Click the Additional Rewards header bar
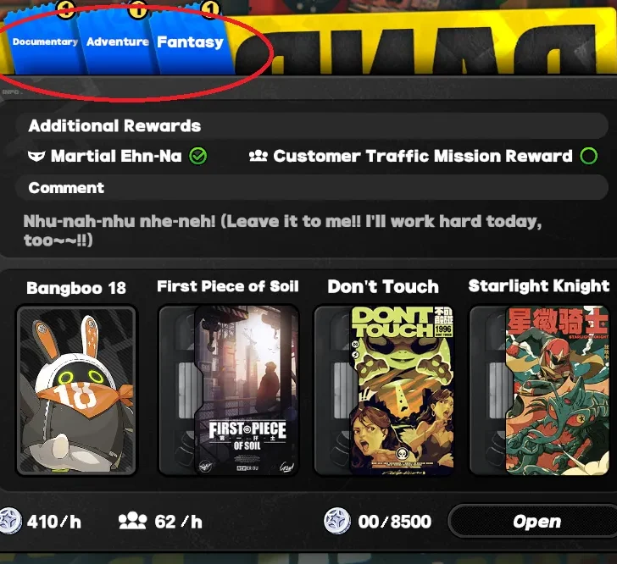The image size is (617, 564). [x=312, y=126]
